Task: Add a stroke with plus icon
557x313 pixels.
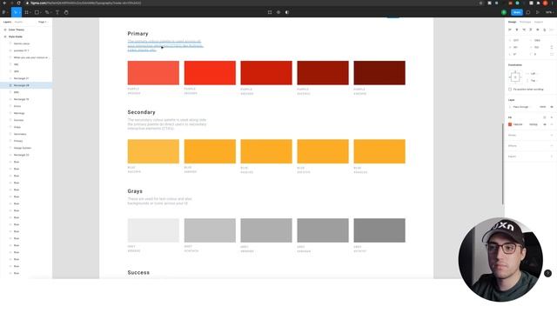Action: click(552, 136)
